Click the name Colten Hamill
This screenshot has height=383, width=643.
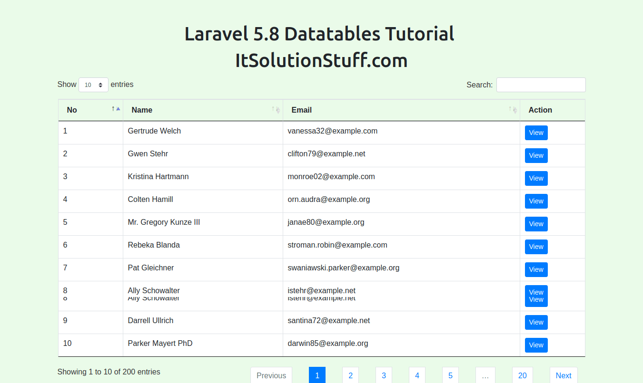click(x=150, y=199)
